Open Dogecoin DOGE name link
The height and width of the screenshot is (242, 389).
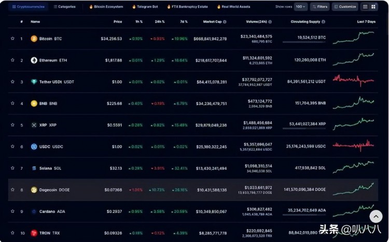[x=54, y=190]
